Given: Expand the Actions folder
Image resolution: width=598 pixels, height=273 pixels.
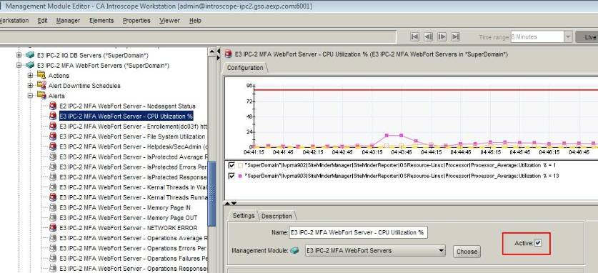Looking at the screenshot, I should pos(30,76).
